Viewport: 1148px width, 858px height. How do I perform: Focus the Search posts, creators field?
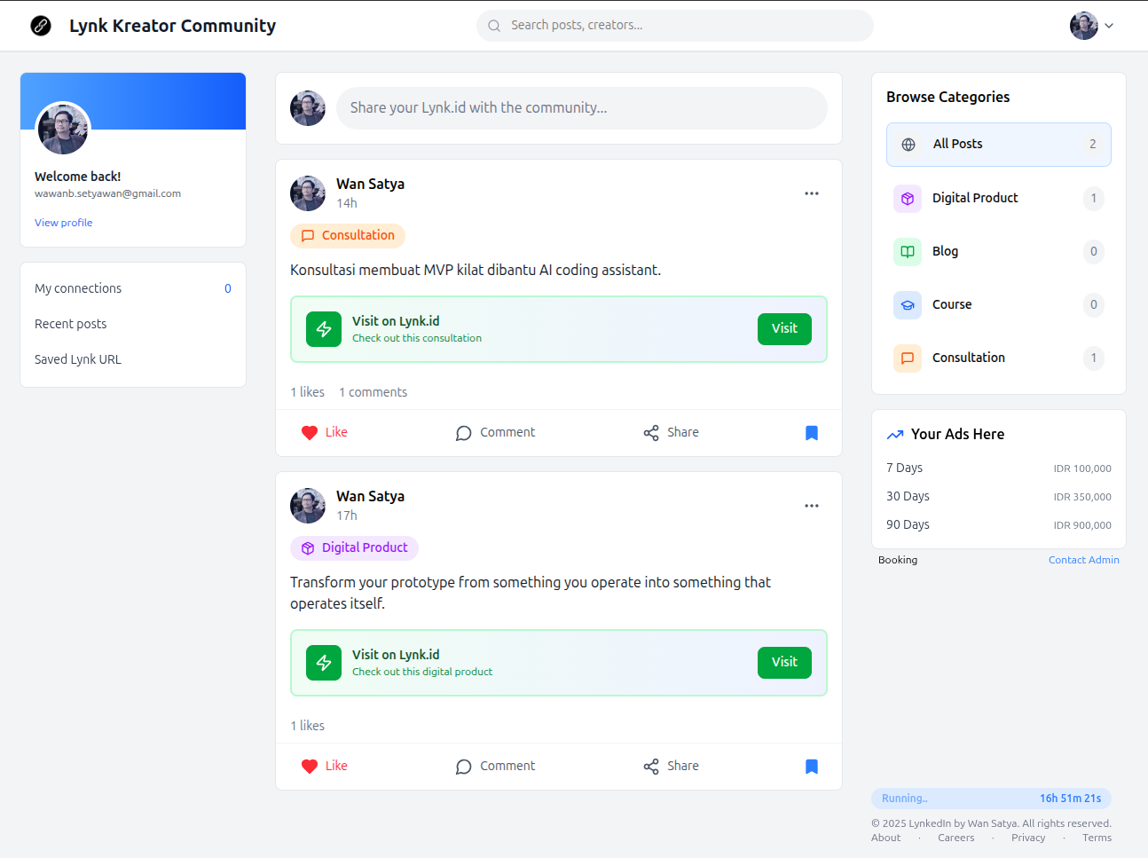675,26
